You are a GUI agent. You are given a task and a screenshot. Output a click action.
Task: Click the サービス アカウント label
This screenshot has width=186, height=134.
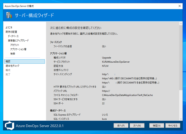click(62, 62)
